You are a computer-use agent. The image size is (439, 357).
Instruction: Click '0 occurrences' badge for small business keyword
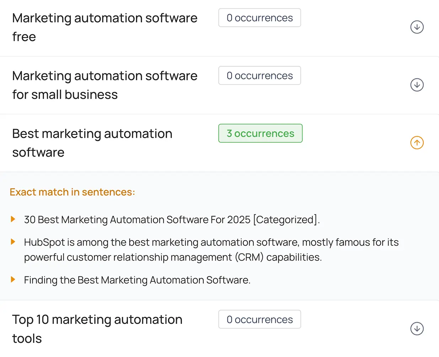coord(259,76)
